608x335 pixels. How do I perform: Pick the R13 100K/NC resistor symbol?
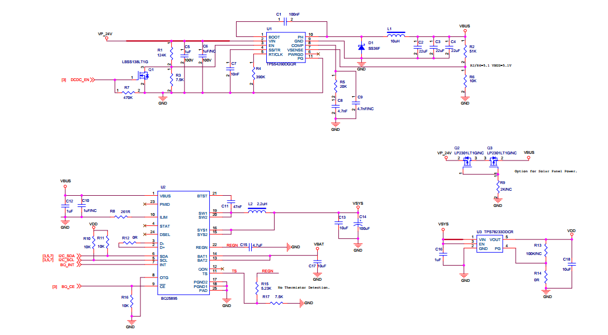coord(546,250)
